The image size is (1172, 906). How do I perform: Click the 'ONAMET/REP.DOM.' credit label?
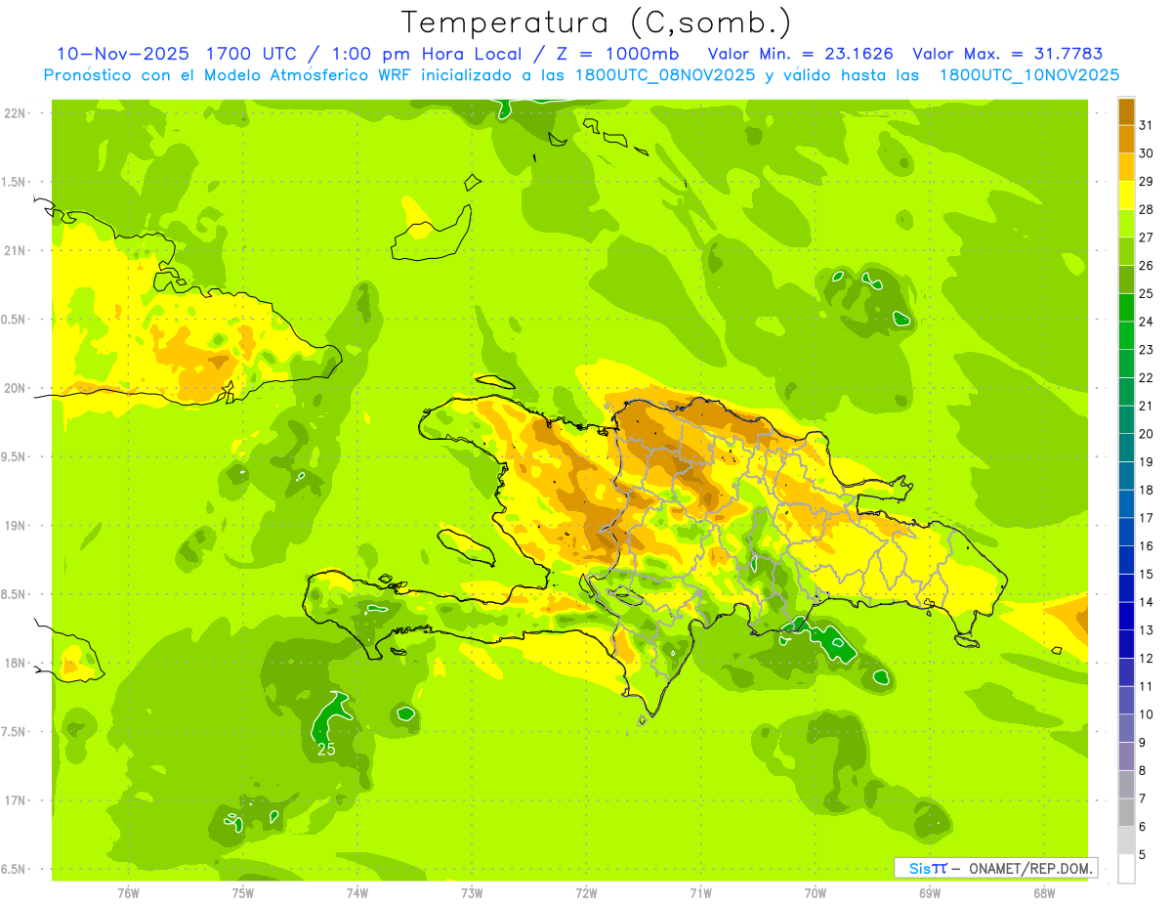click(x=1031, y=868)
